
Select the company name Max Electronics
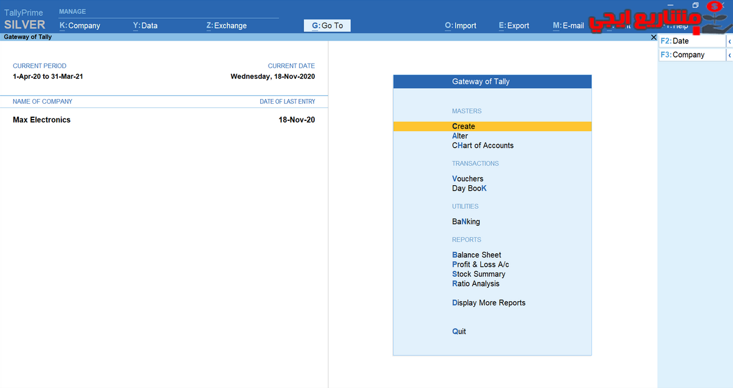[x=41, y=120]
